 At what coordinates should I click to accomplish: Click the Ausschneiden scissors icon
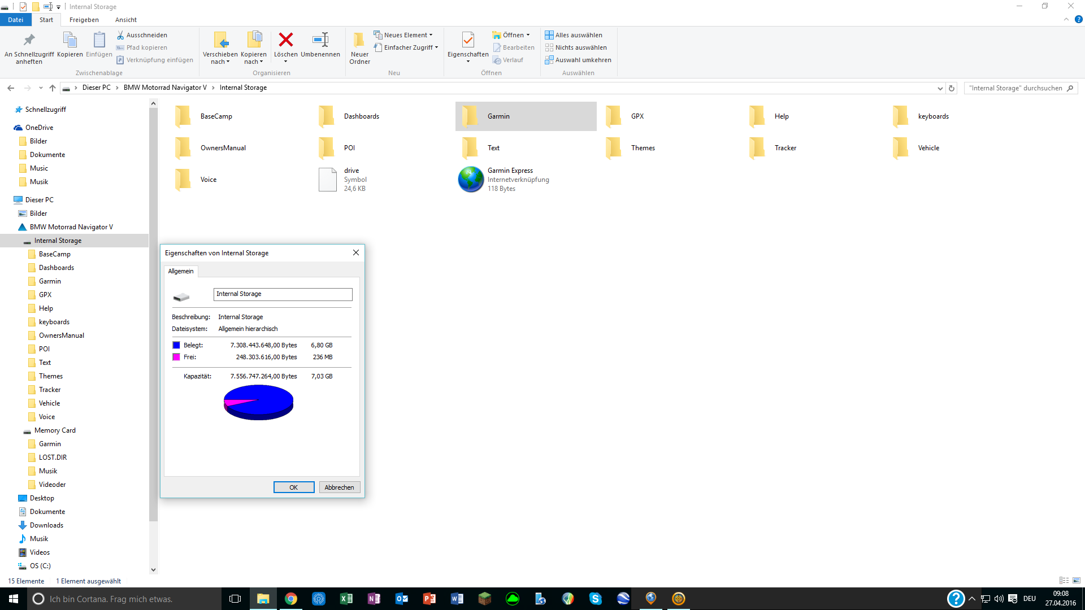pos(120,35)
